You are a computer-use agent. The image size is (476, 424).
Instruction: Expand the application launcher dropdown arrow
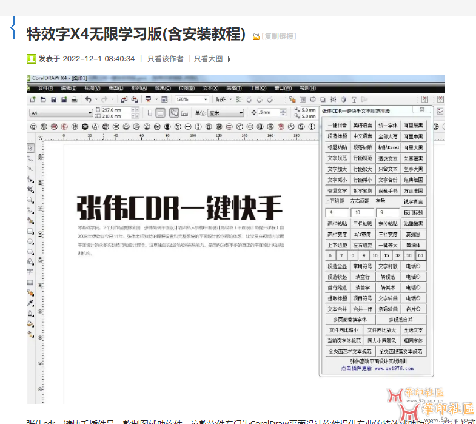(156, 99)
